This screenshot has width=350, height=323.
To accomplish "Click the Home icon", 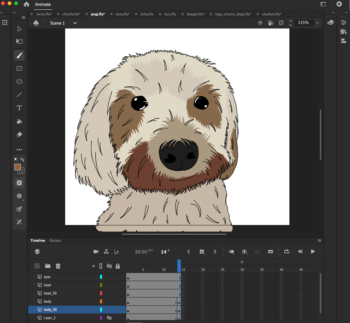I will point(27,4).
